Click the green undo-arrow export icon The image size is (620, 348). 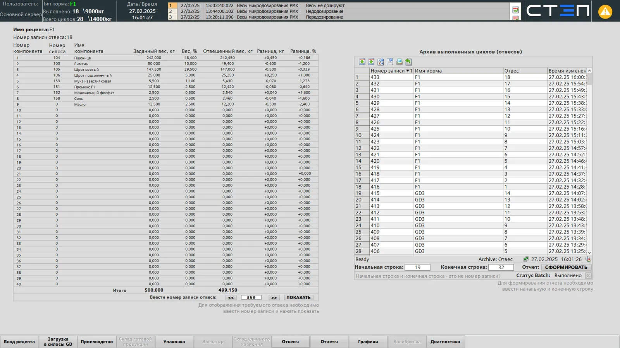point(408,62)
